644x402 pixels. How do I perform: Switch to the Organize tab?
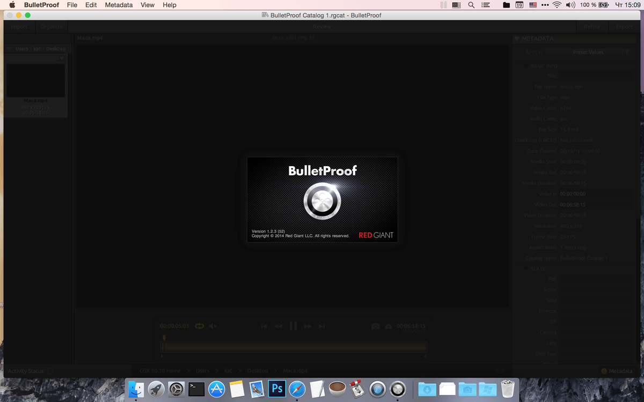(52, 27)
